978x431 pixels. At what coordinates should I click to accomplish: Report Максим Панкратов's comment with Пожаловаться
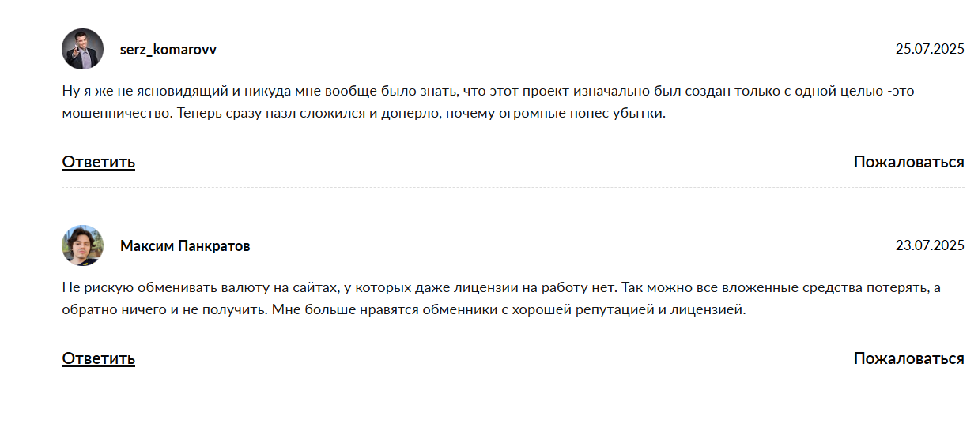point(909,358)
